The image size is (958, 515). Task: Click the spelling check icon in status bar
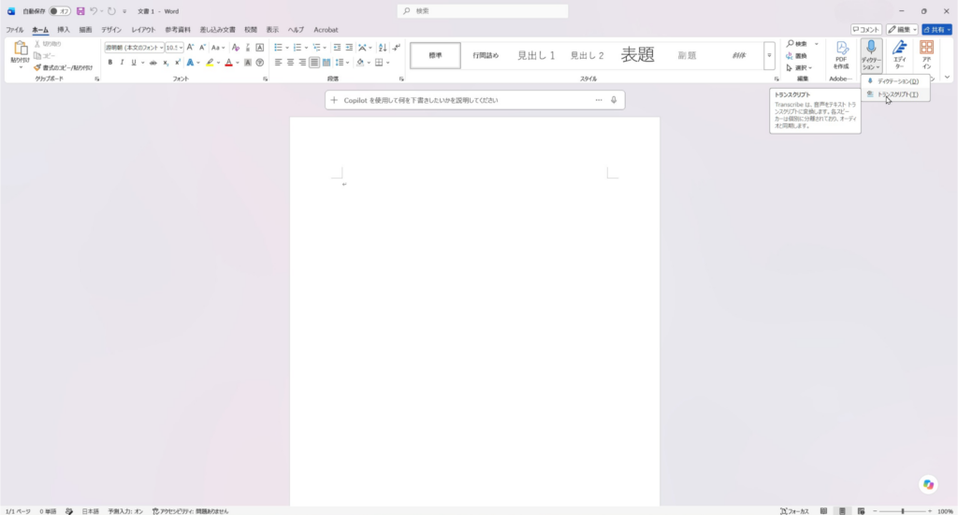(x=69, y=511)
